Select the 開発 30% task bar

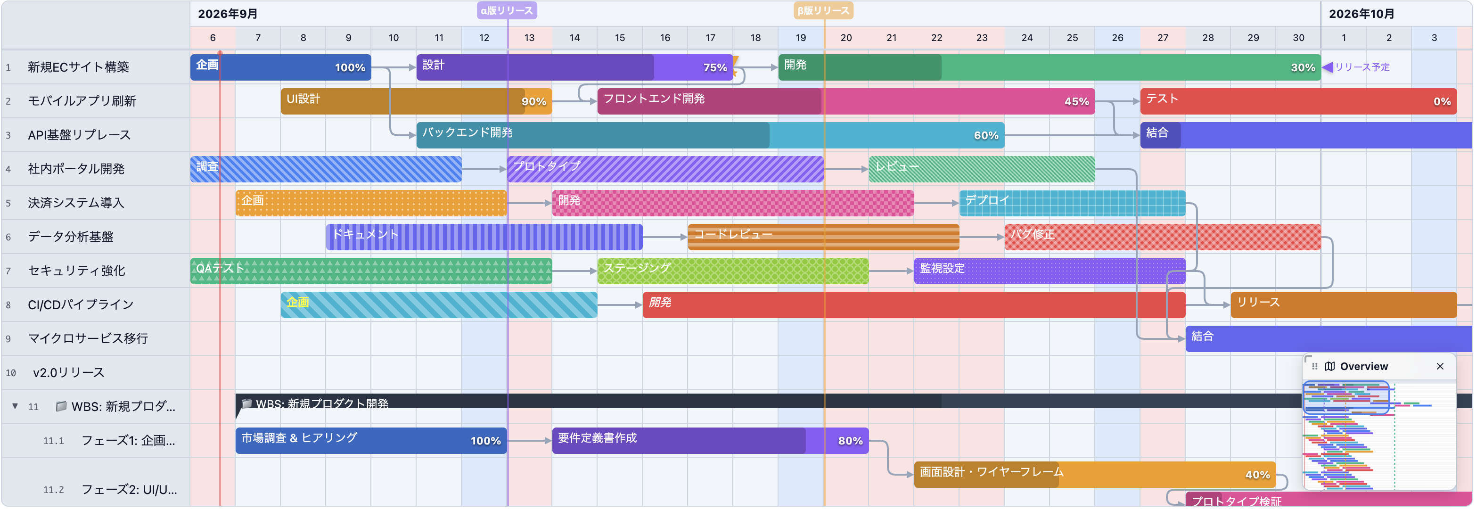tap(1050, 67)
